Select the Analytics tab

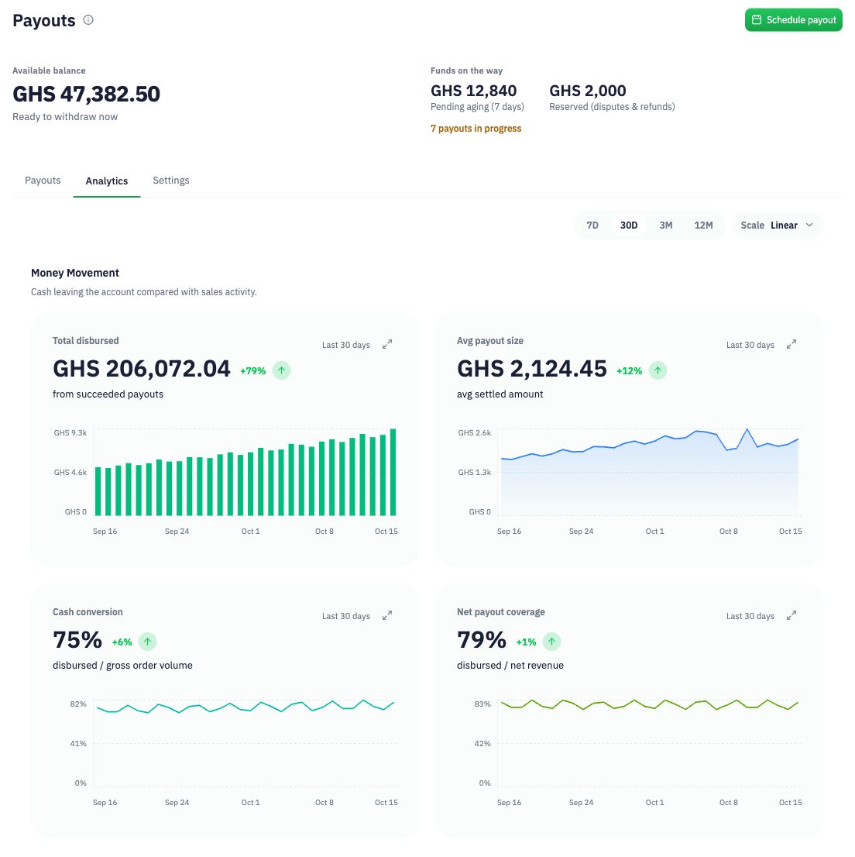pos(107,181)
